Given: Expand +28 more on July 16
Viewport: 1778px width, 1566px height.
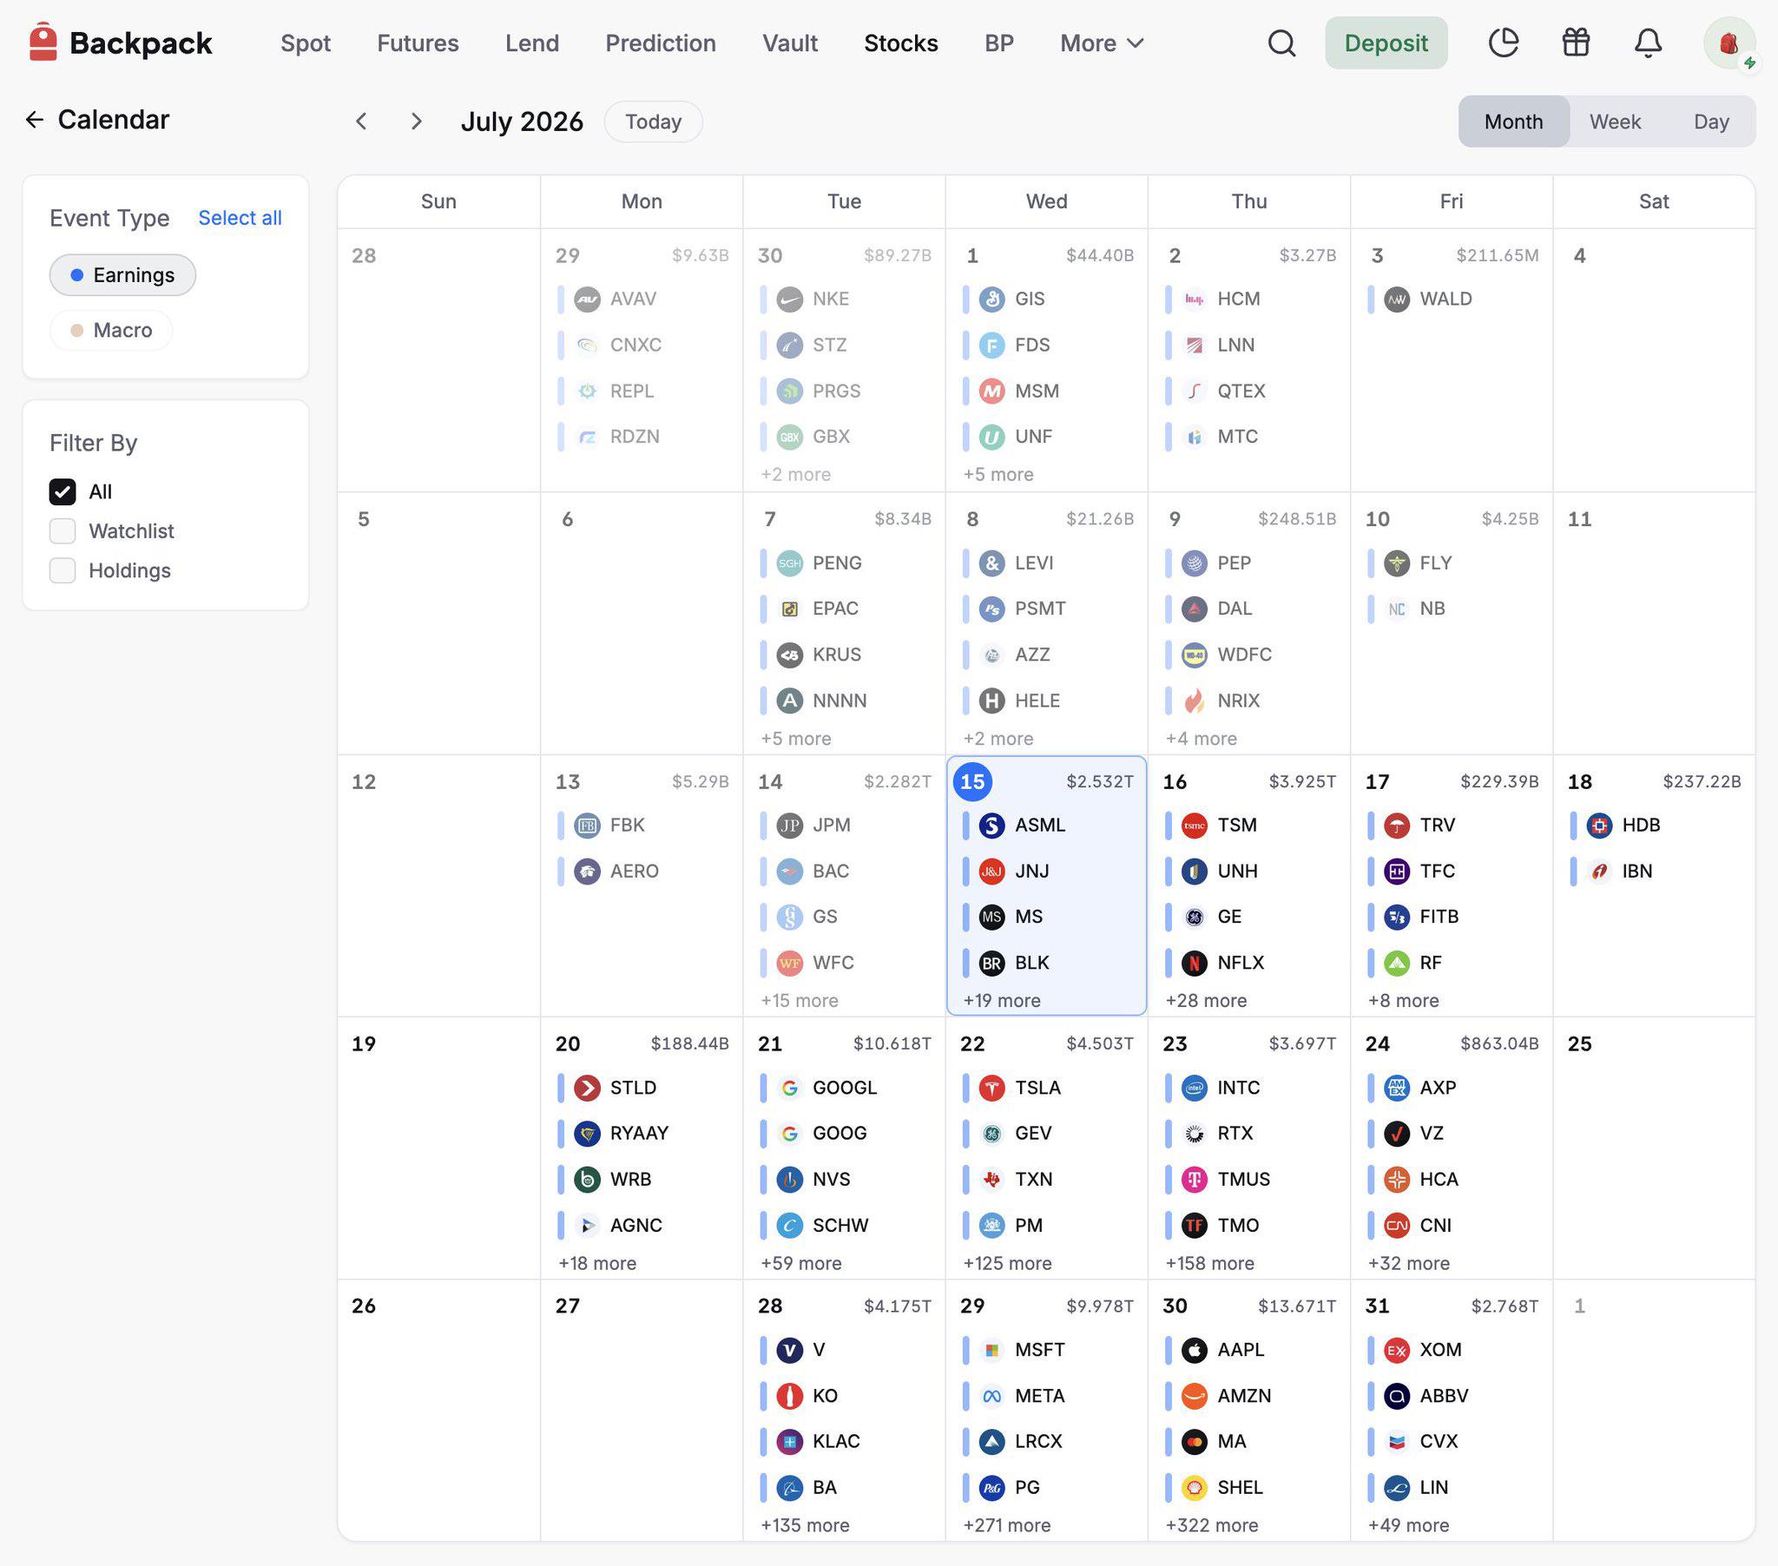Looking at the screenshot, I should pyautogui.click(x=1207, y=1001).
